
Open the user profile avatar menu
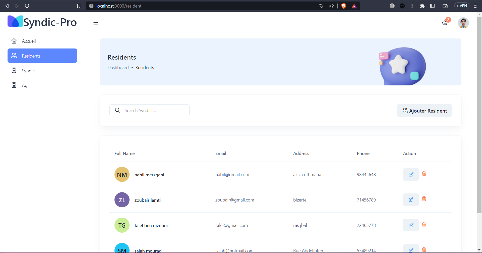coord(463,23)
